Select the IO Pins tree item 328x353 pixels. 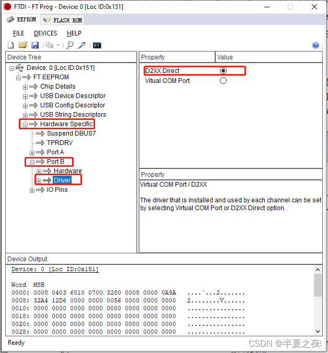[x=57, y=190]
